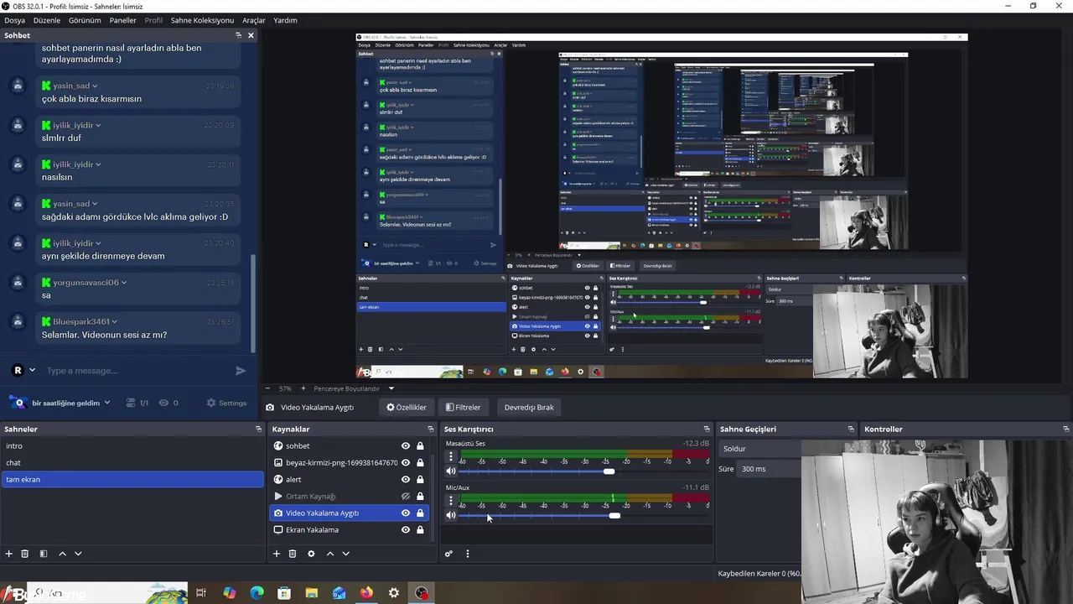Add a new source in Kaynaklar panel
1073x604 pixels.
[277, 554]
